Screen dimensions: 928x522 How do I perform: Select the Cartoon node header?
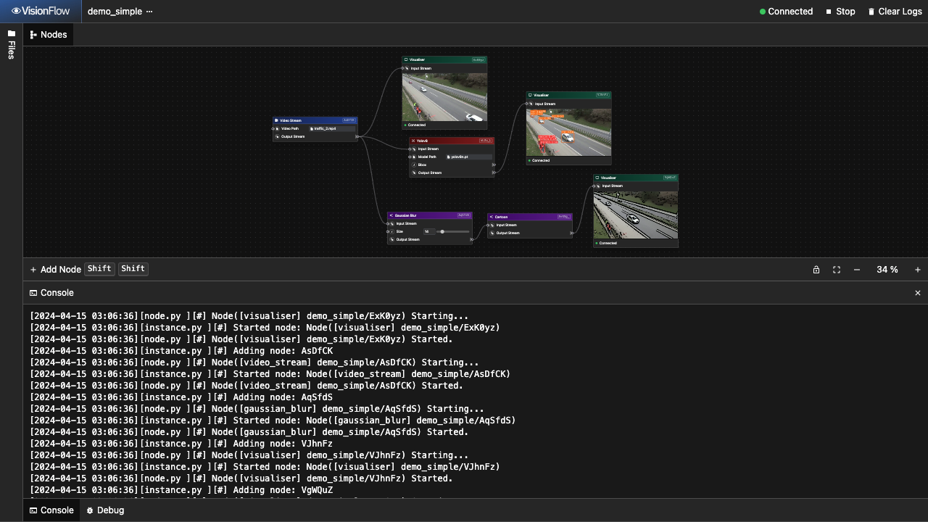[530, 217]
